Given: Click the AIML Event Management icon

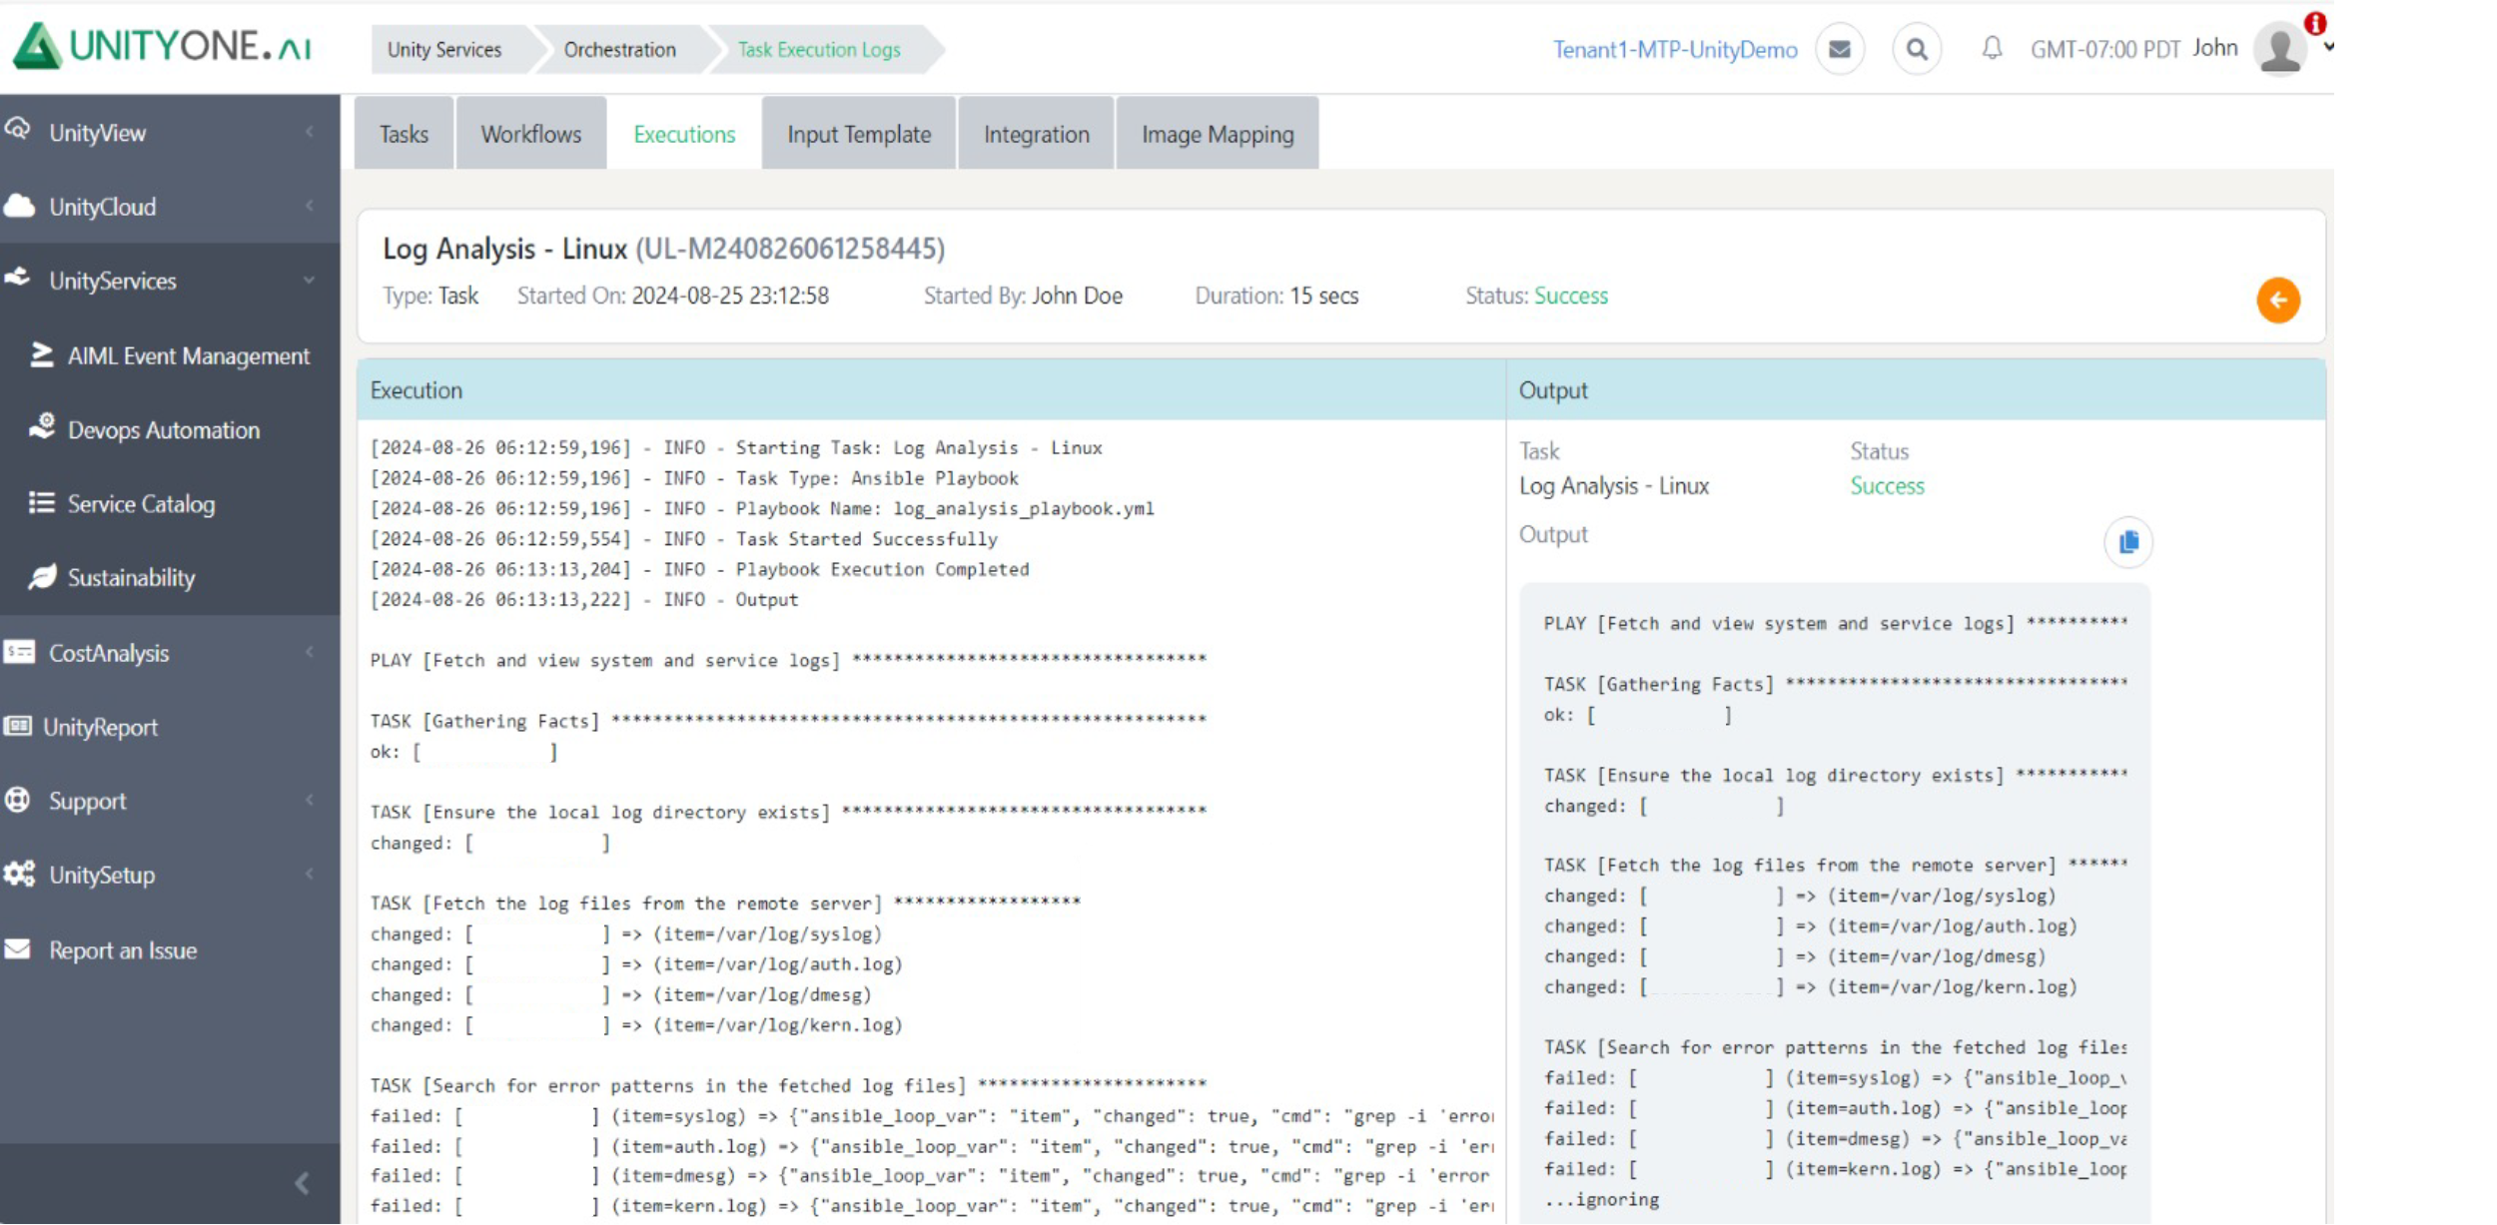Looking at the screenshot, I should coord(41,354).
